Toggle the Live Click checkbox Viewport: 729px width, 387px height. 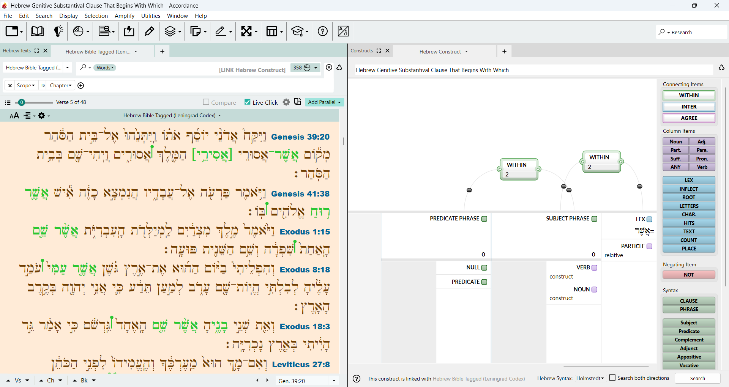point(248,102)
